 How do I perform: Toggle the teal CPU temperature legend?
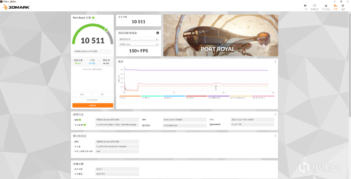[152, 97]
